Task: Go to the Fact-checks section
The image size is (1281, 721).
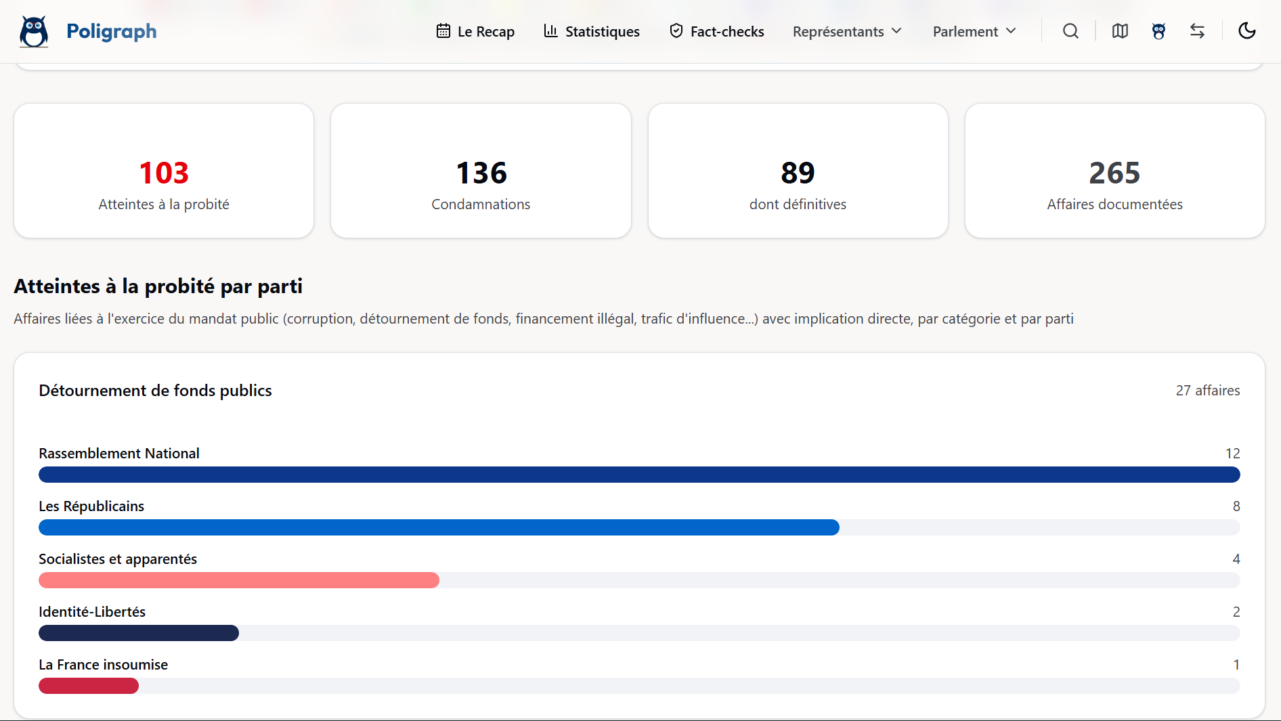Action: click(x=726, y=31)
